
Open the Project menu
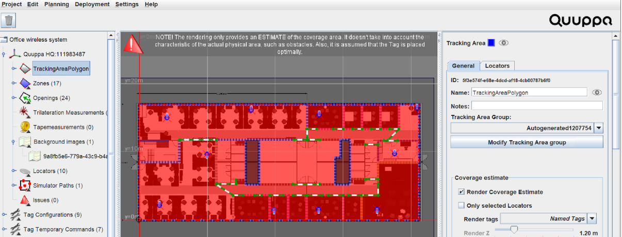click(x=12, y=4)
